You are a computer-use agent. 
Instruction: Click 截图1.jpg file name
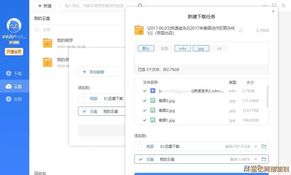167,120
